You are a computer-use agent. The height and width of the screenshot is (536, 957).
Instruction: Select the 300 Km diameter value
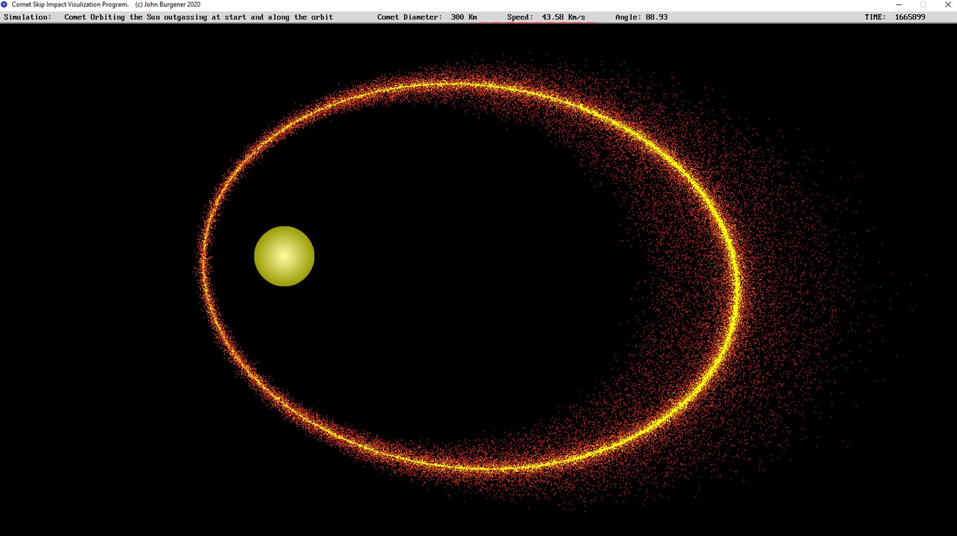click(464, 17)
